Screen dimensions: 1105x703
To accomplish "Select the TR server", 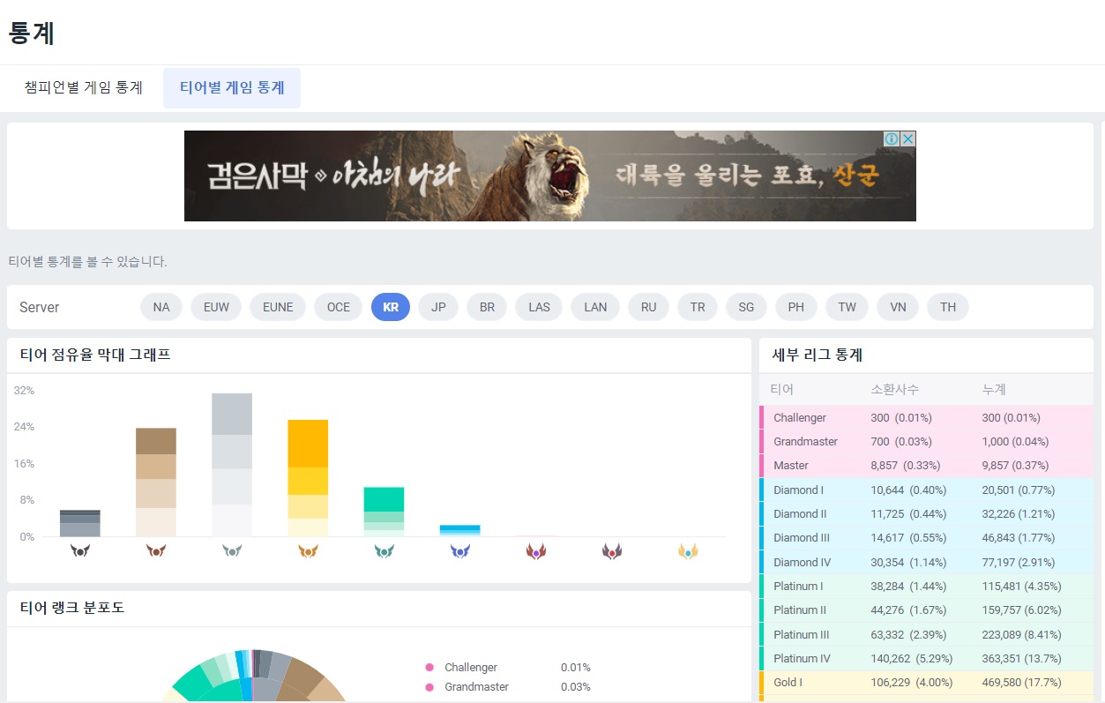I will coord(698,307).
